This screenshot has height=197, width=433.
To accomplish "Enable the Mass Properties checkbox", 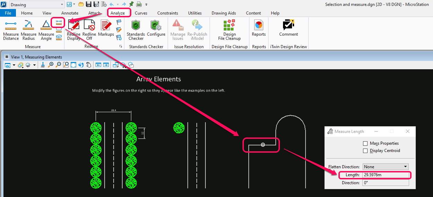I will 365,143.
